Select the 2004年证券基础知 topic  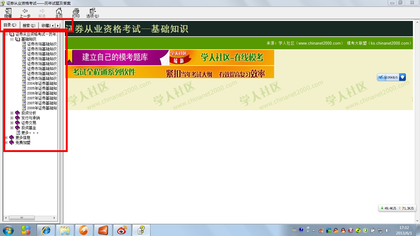42,83
